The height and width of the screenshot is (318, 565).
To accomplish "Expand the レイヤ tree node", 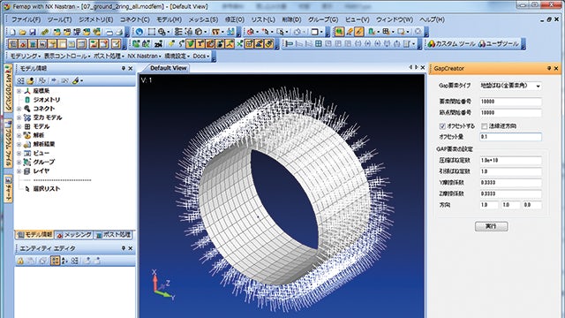I will tap(19, 171).
